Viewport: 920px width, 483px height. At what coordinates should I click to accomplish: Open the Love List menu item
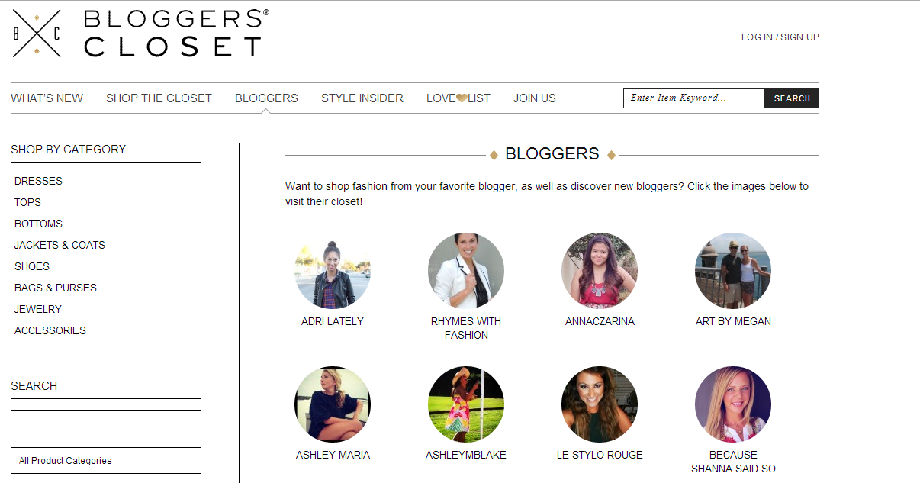[458, 98]
